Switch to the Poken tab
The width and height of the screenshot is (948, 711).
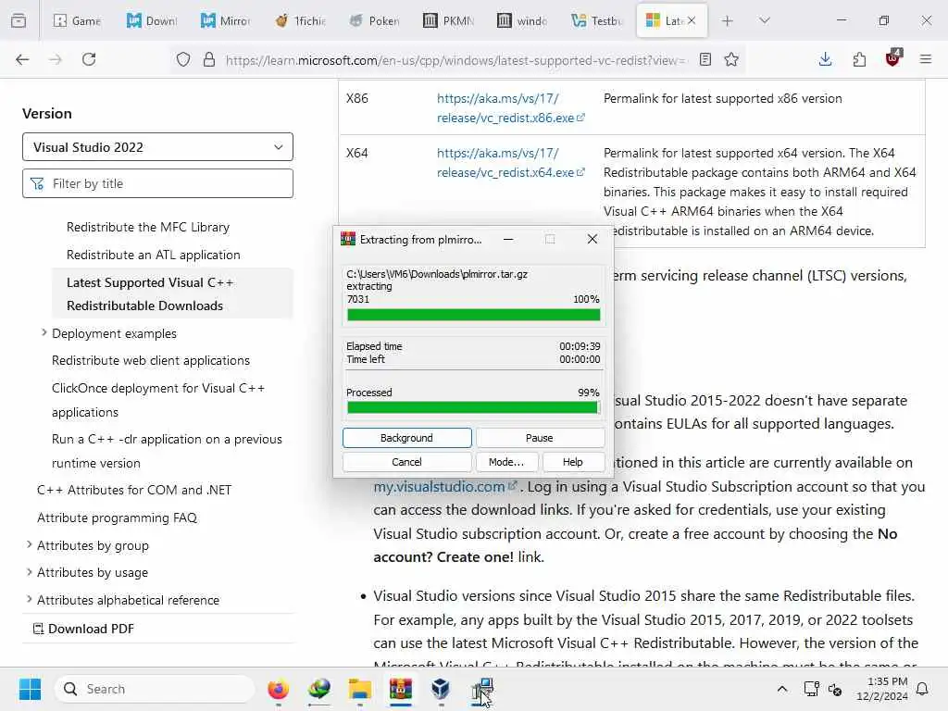(374, 20)
